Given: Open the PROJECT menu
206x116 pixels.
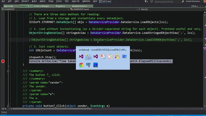Looking at the screenshot, I should [25, 1].
